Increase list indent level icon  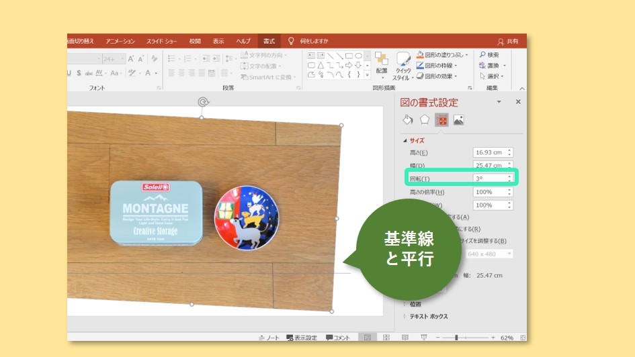click(x=216, y=59)
